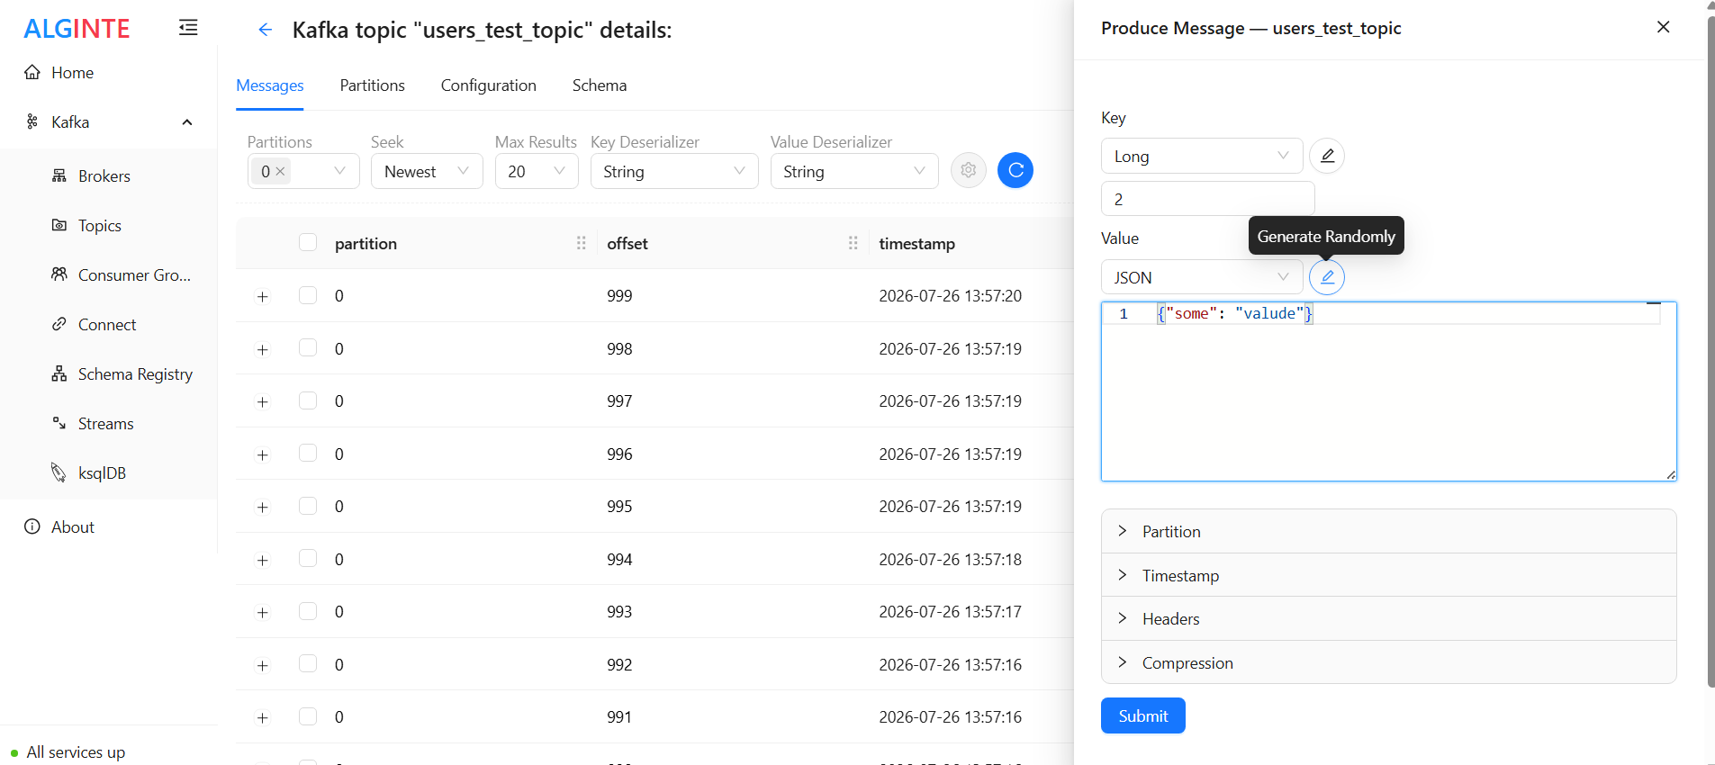
Task: Open the Key Deserializer dropdown
Action: [674, 171]
